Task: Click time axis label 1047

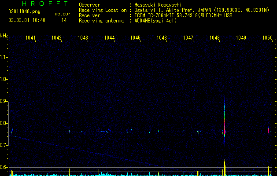Action: (188, 38)
